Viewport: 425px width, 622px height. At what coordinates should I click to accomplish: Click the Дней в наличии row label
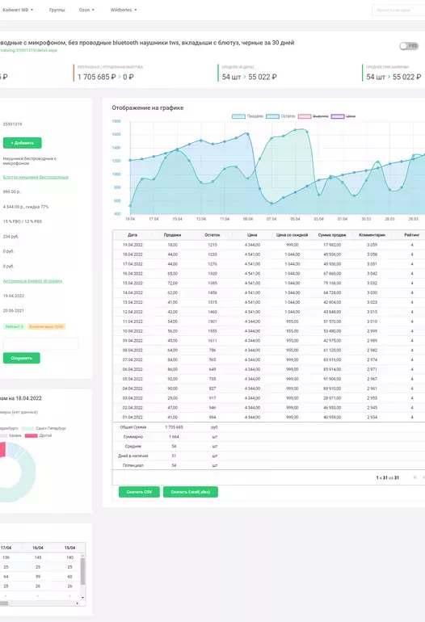coord(133,456)
